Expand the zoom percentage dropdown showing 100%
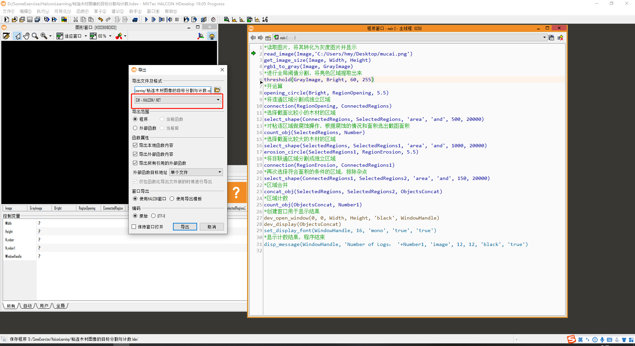Viewport: 635px width, 346px height. coord(110,36)
